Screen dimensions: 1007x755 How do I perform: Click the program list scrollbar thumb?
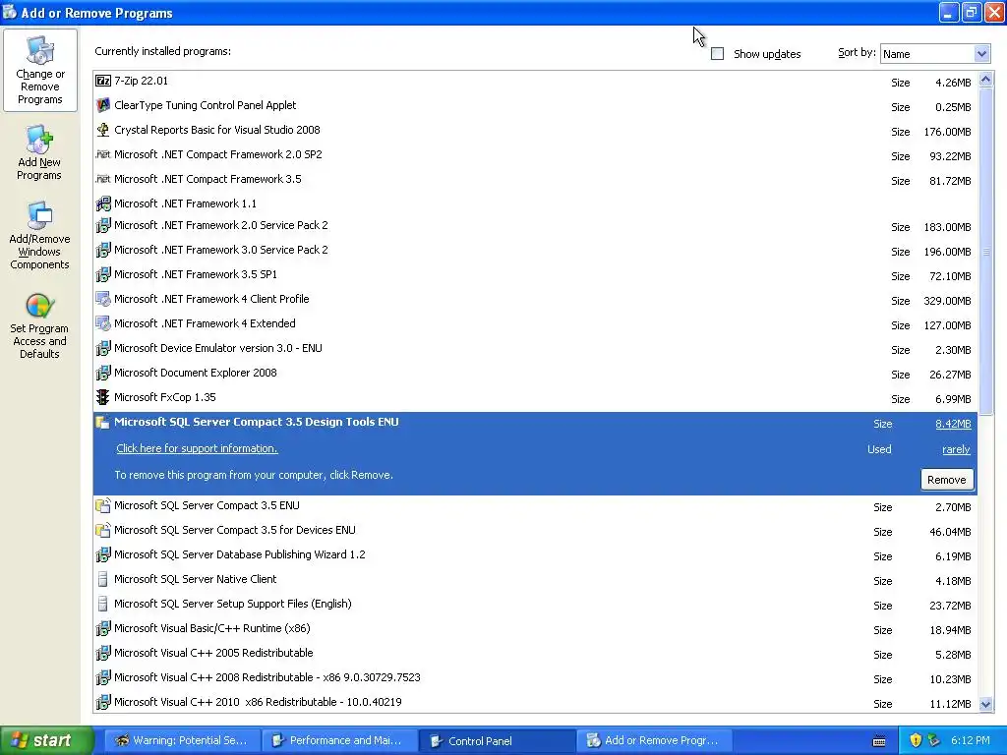[985, 251]
